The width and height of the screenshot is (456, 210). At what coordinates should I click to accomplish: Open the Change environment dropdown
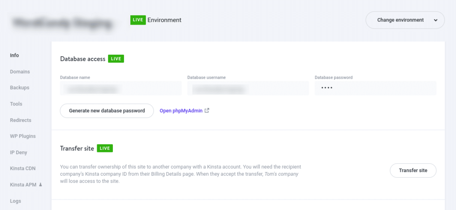[x=405, y=20]
